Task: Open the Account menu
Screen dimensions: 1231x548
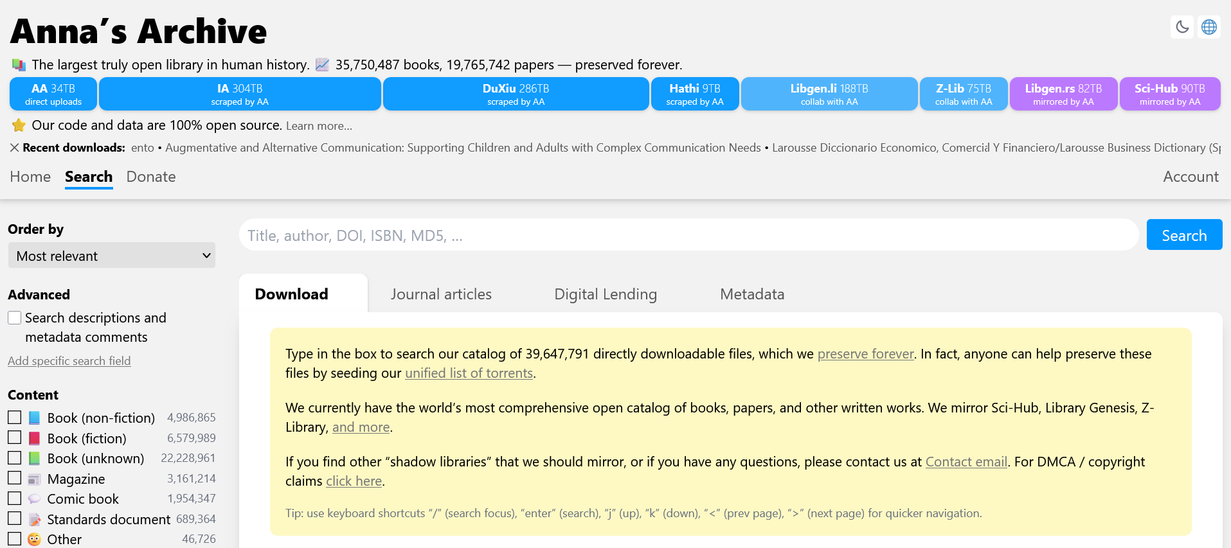Action: [x=1191, y=177]
